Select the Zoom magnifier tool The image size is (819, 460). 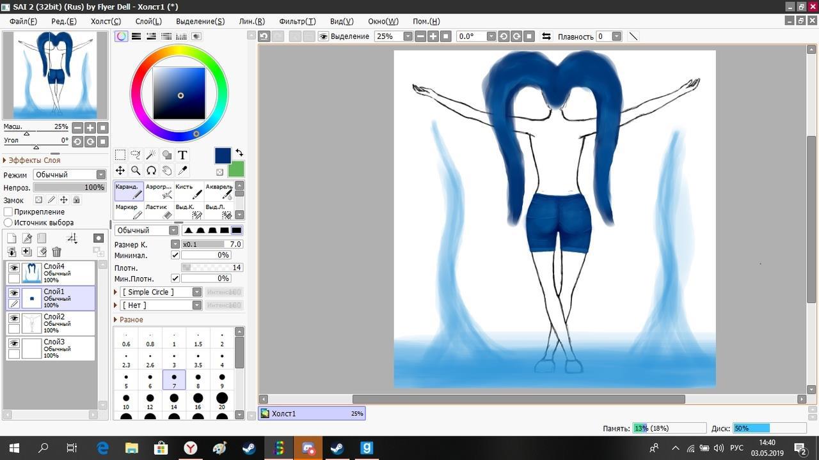pyautogui.click(x=136, y=171)
